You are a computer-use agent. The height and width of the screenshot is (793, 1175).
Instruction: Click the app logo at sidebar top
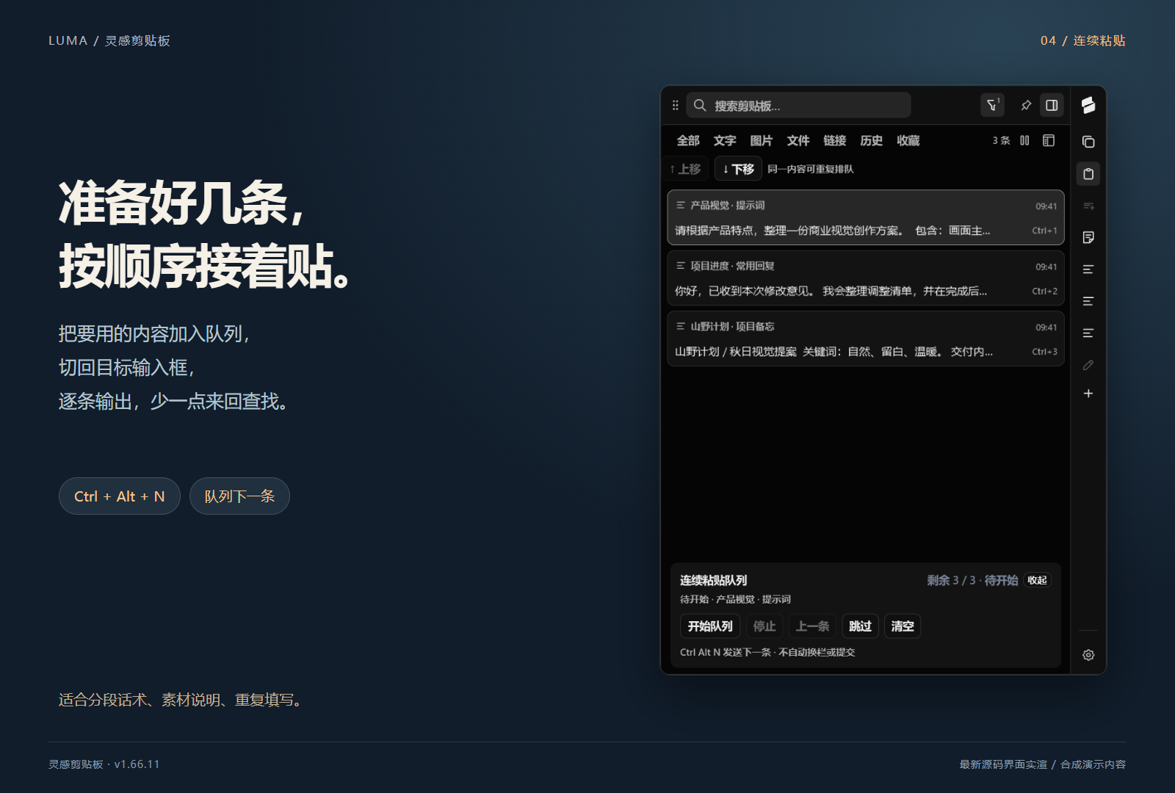(x=1088, y=105)
